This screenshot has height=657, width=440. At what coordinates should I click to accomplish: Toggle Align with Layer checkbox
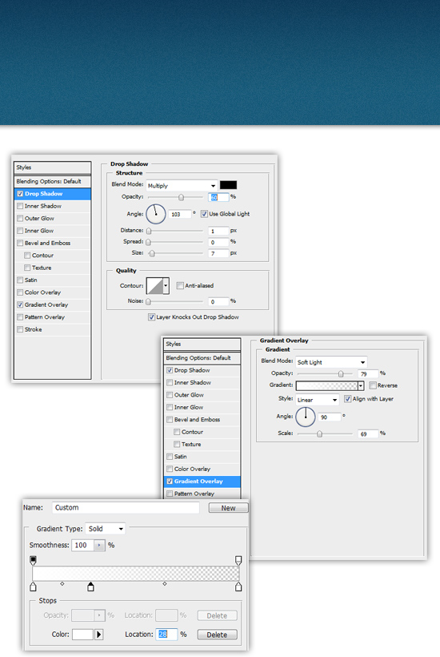[x=347, y=399]
